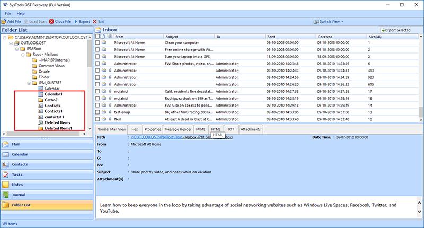Image resolution: width=424 pixels, height=228 pixels.
Task: Collapse the C:\USERS\ADMIN root tree node
Action: [x=5, y=37]
